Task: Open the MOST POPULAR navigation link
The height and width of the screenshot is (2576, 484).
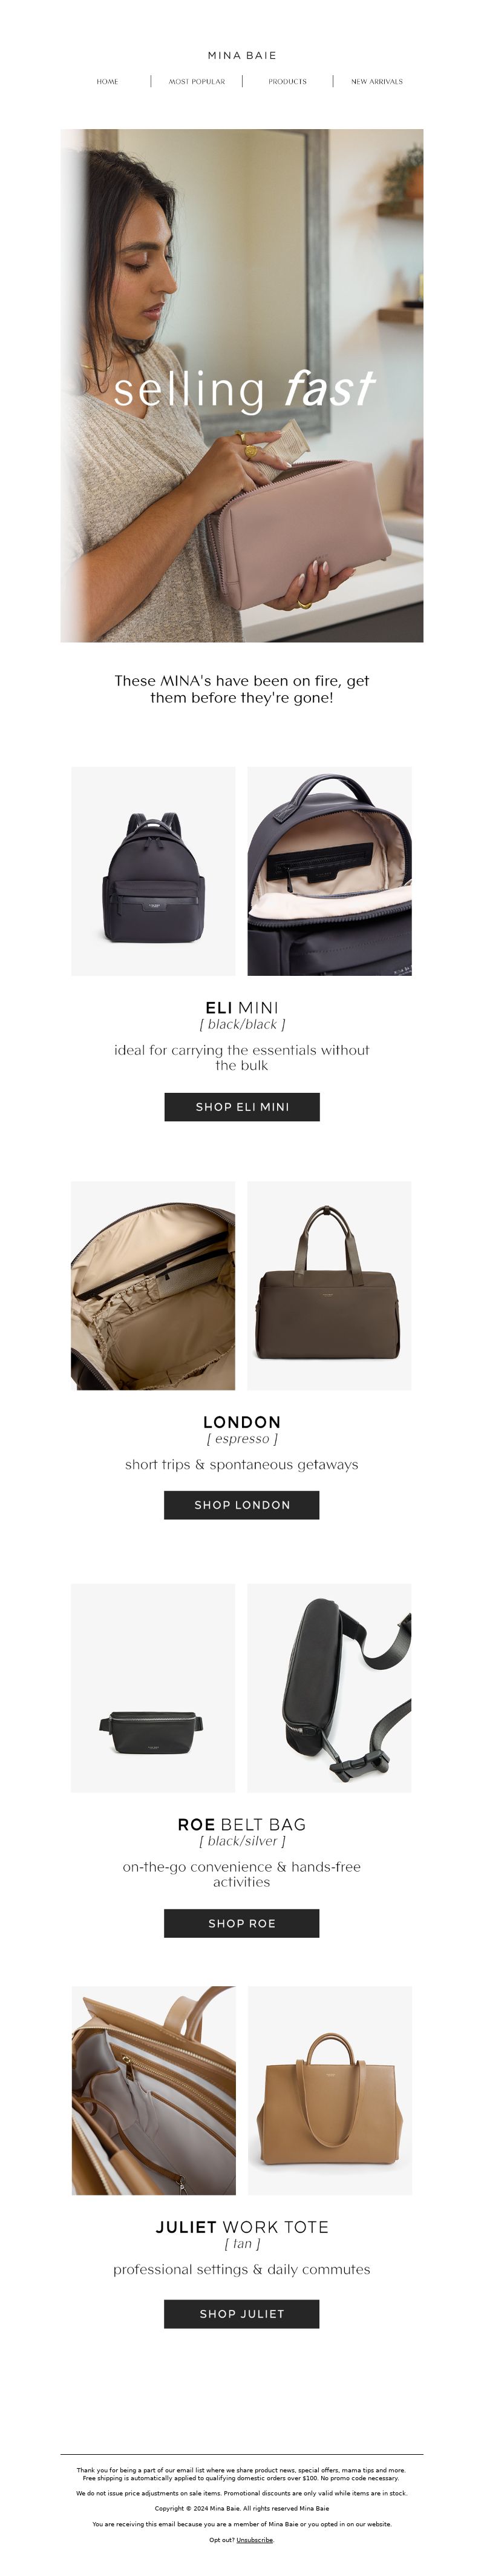Action: click(x=197, y=82)
